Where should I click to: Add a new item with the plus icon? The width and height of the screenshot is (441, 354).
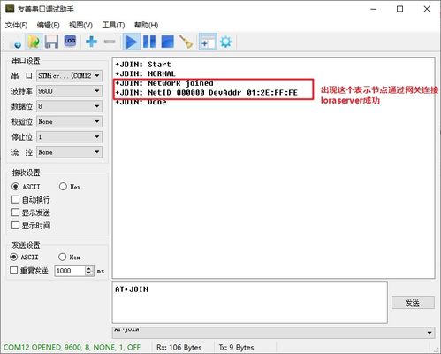coord(91,42)
